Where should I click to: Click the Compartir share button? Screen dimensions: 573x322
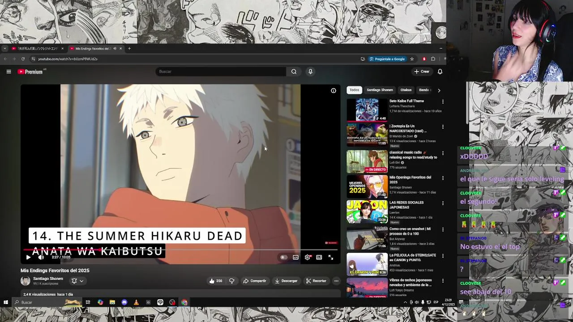pos(255,281)
